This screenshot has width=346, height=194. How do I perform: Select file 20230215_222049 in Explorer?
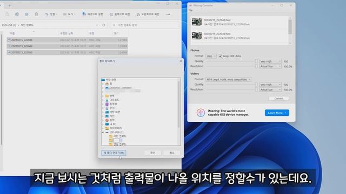[x=67, y=46]
